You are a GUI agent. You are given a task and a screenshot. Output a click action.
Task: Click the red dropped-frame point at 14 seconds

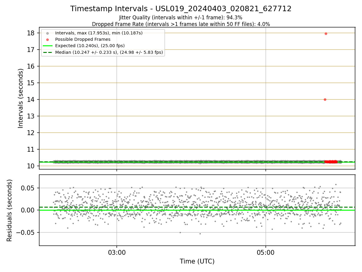[325, 99]
